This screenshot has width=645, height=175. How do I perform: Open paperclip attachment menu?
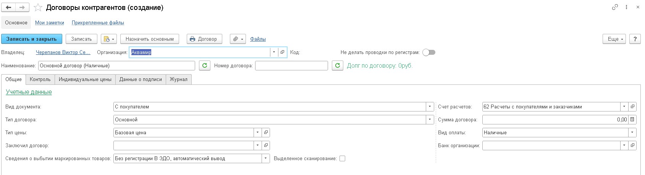(238, 39)
